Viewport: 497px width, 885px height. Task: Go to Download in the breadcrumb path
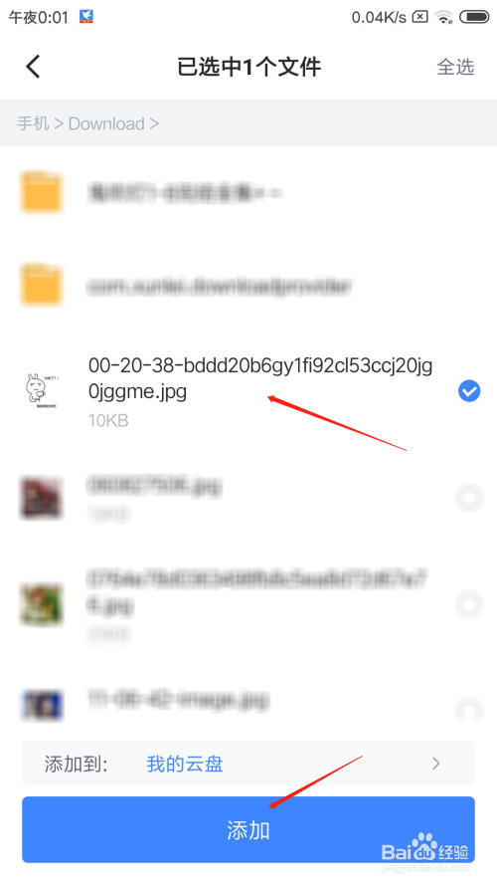106,123
